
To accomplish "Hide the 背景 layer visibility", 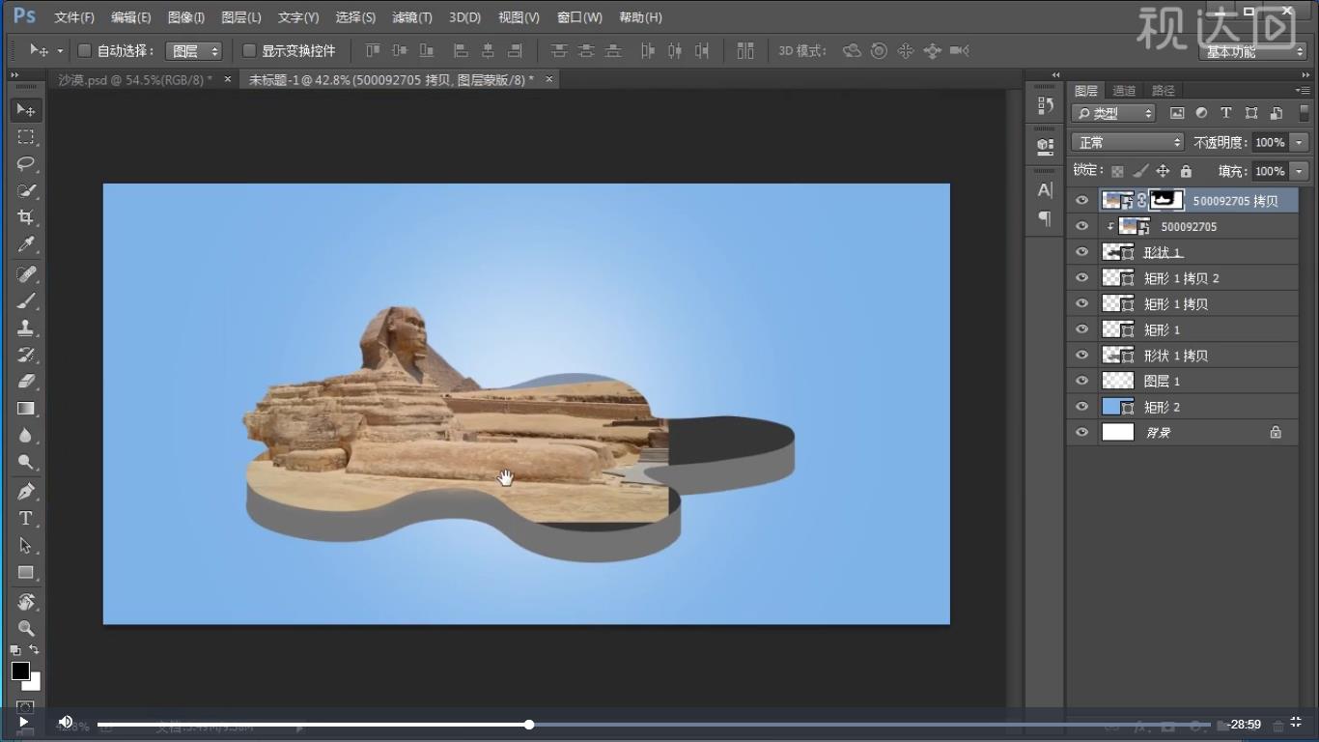I will coord(1081,433).
